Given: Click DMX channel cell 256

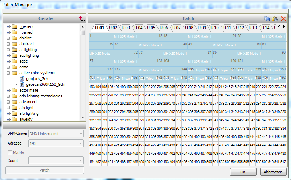Looking at the screenshot, I should 283,95.
